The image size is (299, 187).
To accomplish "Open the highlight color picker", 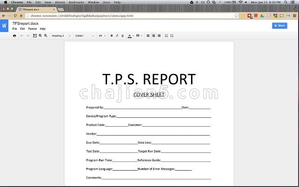I will pos(139,36).
